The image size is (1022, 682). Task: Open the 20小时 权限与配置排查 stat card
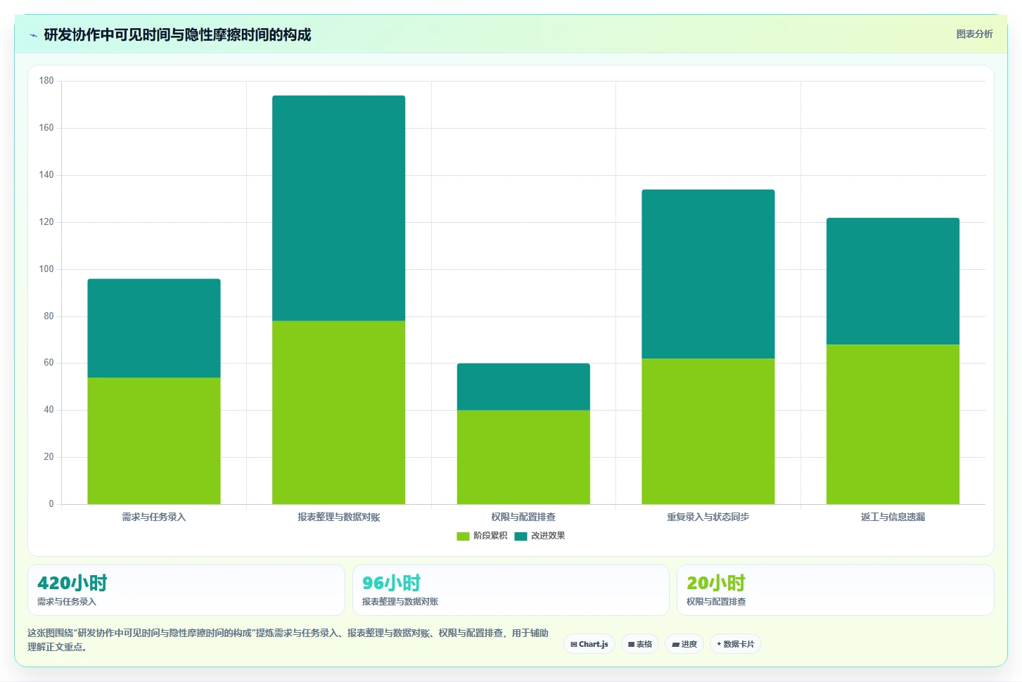836,590
